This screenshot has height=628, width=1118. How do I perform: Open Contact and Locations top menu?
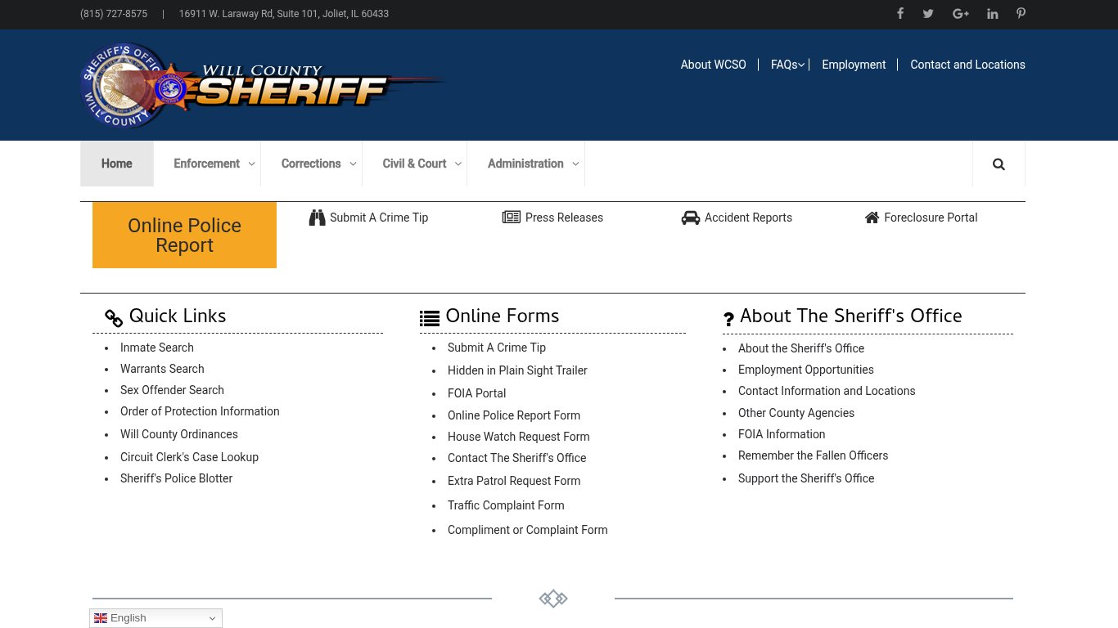tap(967, 65)
